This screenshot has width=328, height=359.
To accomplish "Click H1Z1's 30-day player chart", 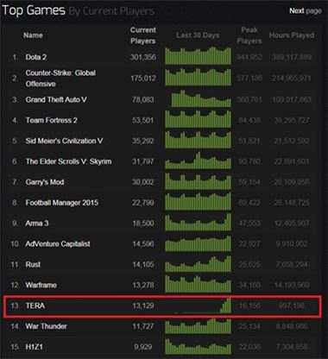I will [198, 346].
